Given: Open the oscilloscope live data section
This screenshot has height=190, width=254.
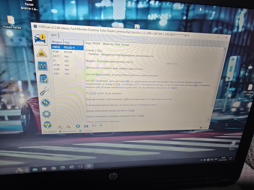Looking at the screenshot, I should click(43, 66).
